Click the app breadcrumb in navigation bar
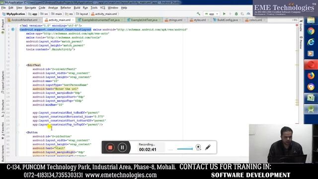 (33, 14)
